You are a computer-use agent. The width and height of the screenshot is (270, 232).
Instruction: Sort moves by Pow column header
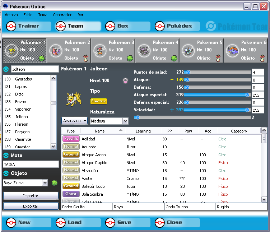[x=188, y=131]
